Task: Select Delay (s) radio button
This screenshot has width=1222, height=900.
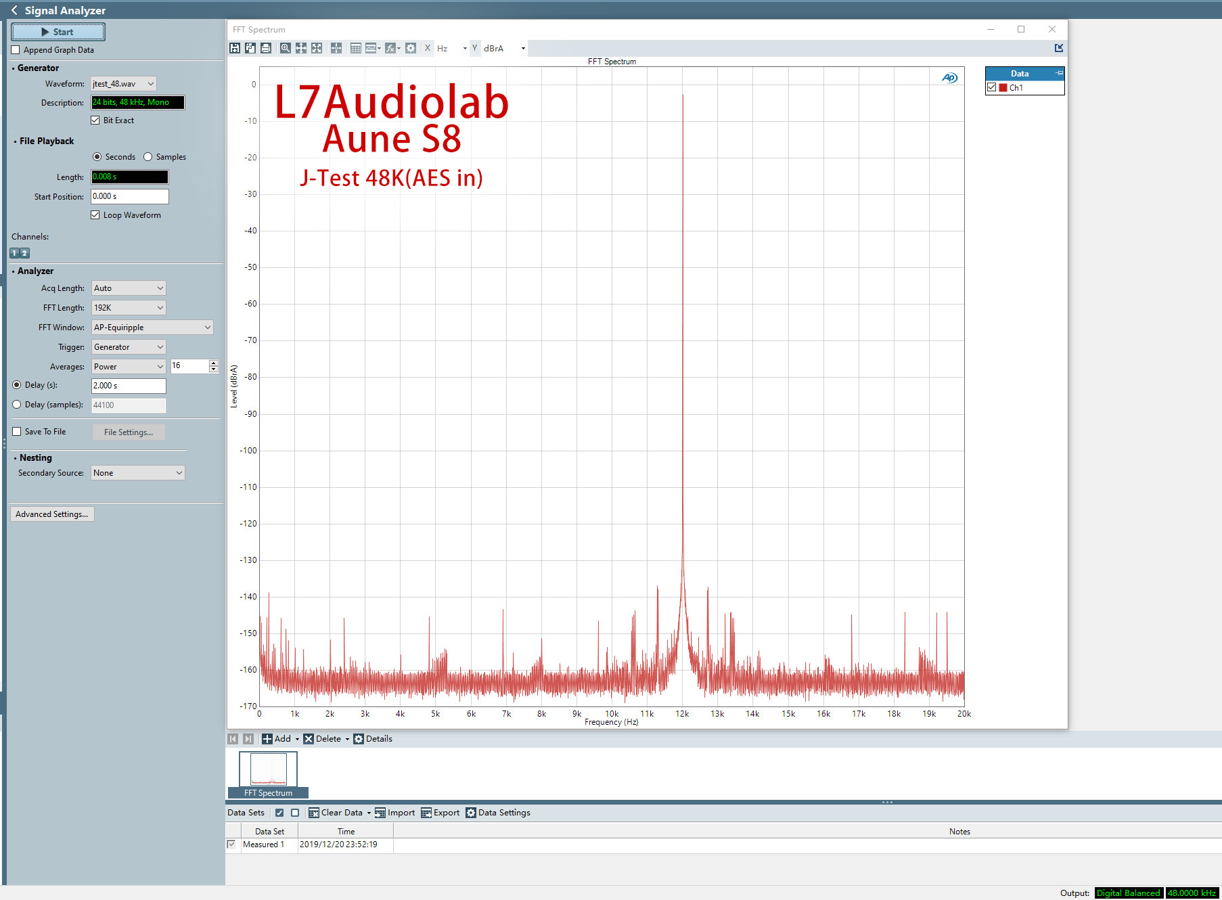Action: pos(17,385)
